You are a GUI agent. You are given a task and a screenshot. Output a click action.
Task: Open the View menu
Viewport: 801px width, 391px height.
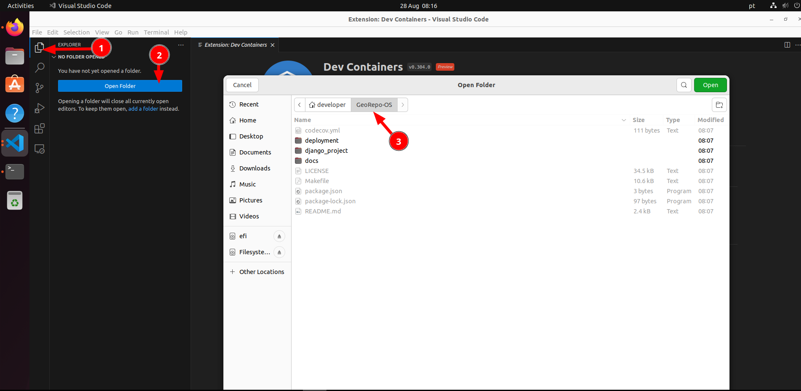coord(102,32)
